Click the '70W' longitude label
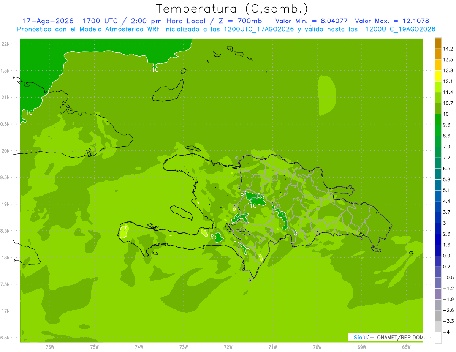Screen dimensions: 456x352 [x=317, y=347]
